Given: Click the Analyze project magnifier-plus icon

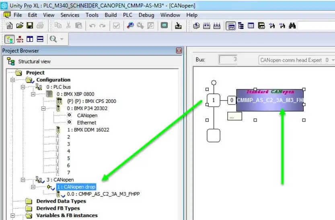Looking at the screenshot, I should click(x=130, y=26).
